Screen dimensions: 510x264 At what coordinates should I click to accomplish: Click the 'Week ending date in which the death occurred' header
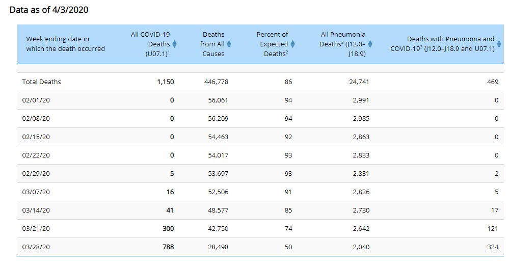pos(65,44)
